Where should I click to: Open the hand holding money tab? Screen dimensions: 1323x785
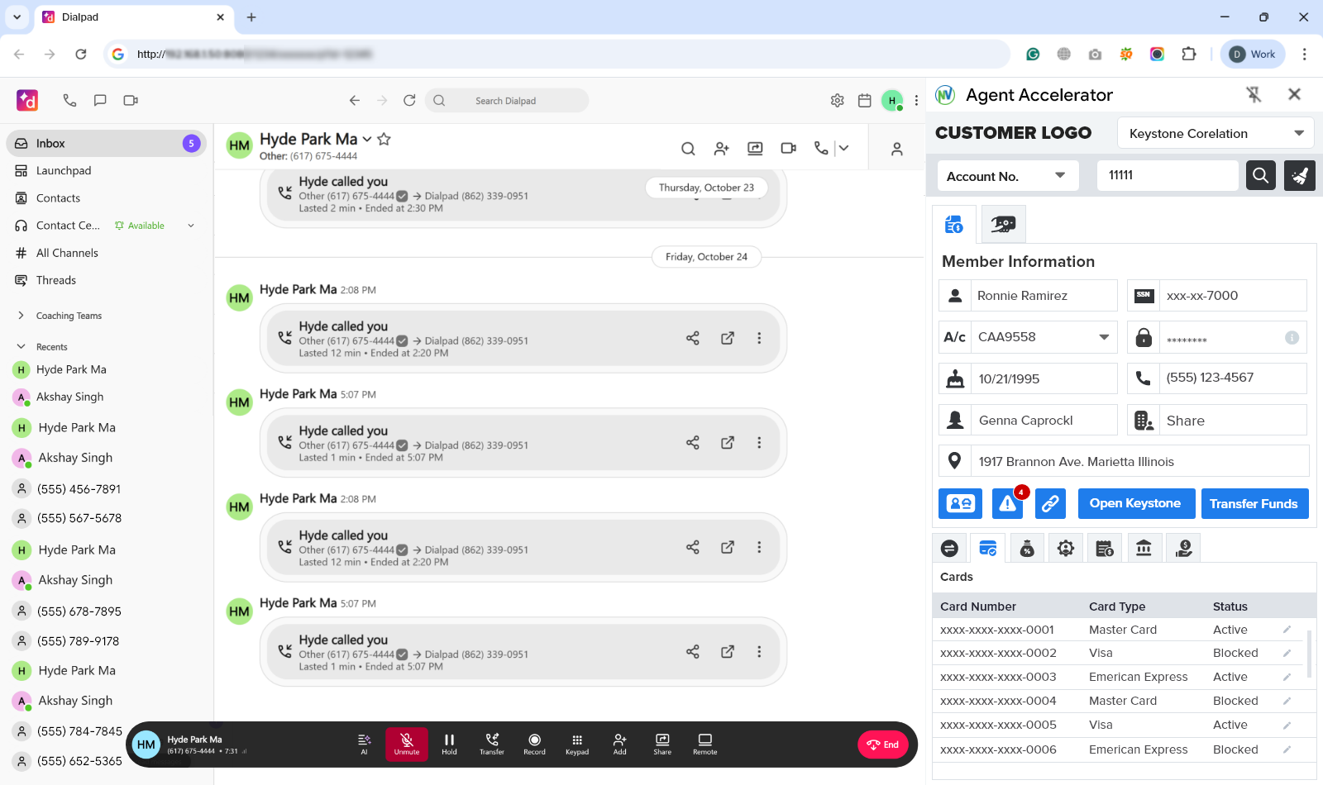point(1183,548)
